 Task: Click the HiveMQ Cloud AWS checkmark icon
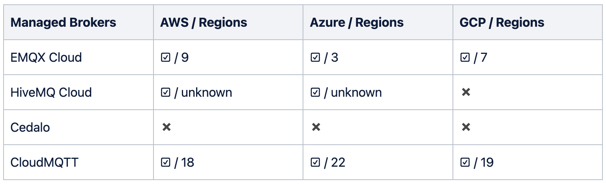(165, 92)
